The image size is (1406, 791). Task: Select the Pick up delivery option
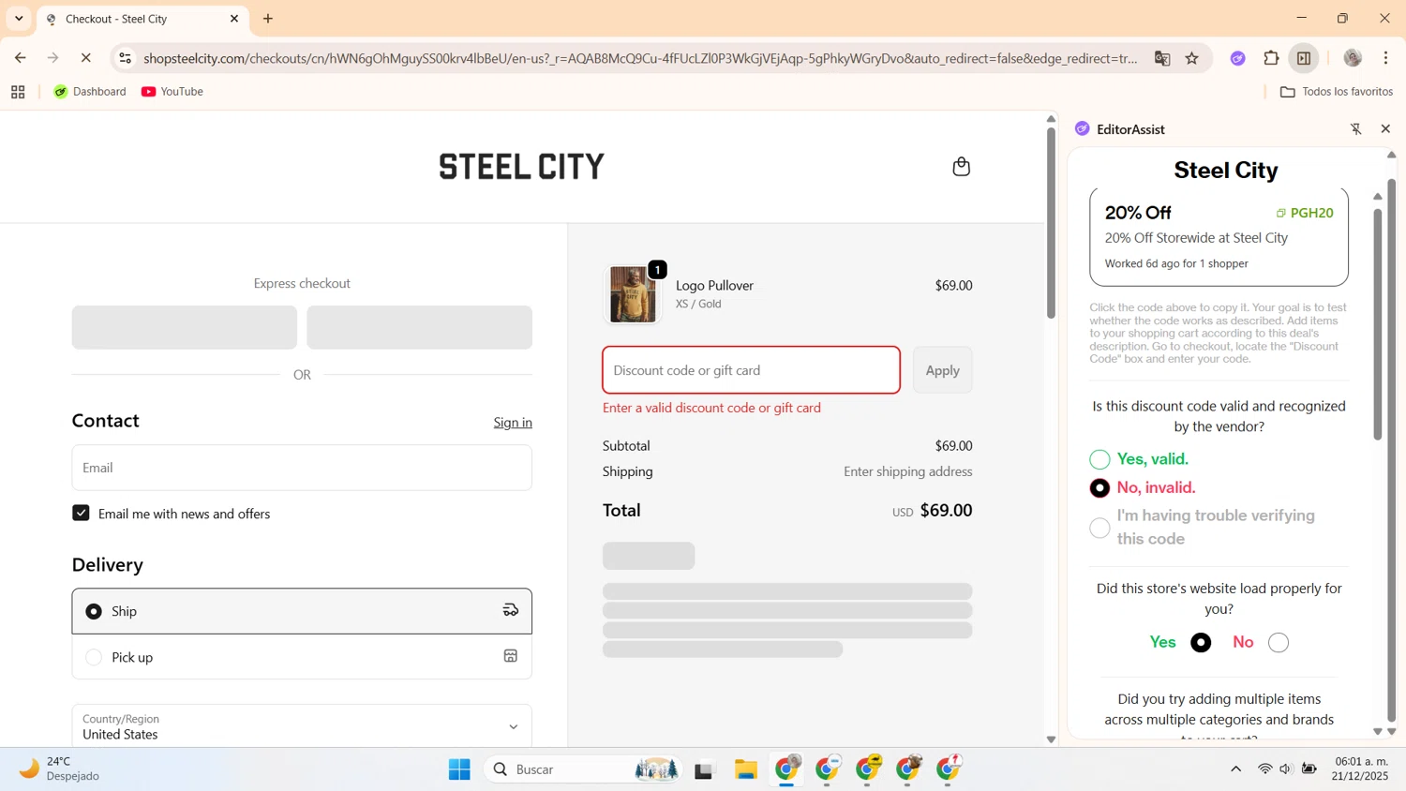(x=302, y=657)
